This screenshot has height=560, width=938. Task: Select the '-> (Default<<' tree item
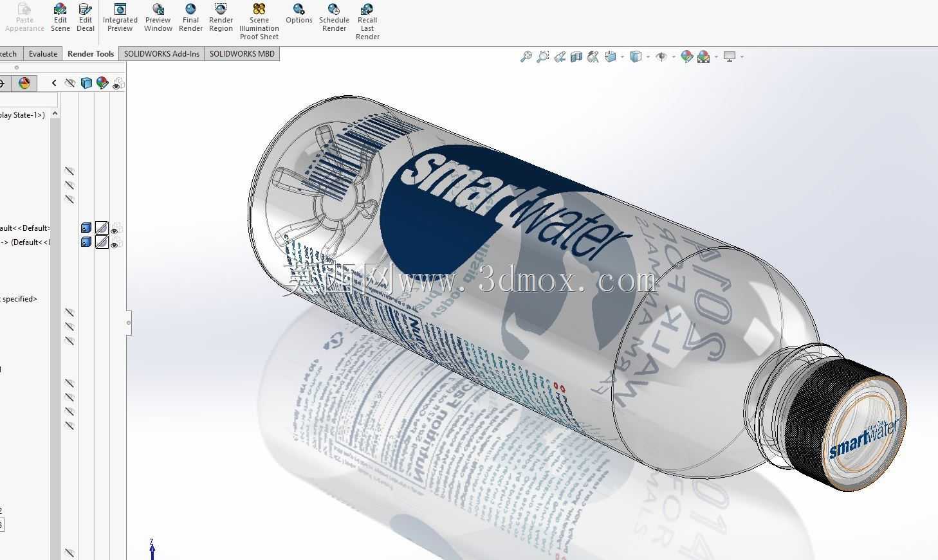[25, 242]
